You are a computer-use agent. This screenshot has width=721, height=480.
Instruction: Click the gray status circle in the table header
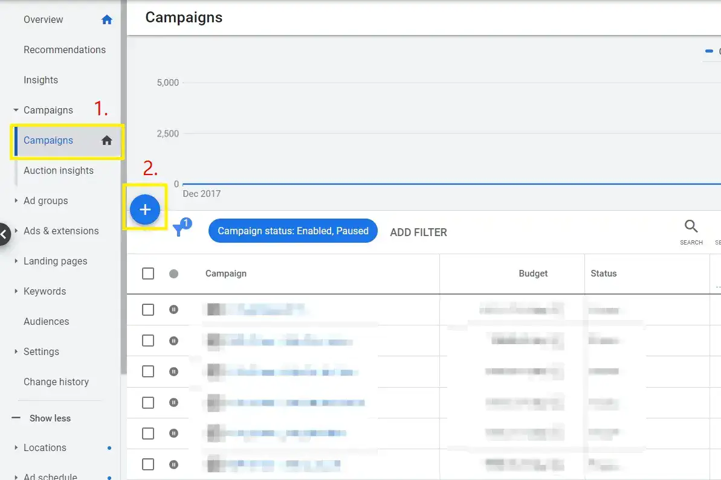[x=173, y=273]
